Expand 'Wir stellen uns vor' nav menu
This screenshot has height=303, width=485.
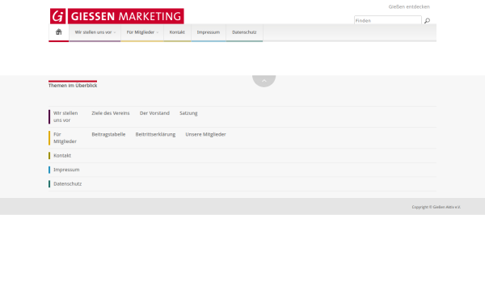pyautogui.click(x=95, y=32)
